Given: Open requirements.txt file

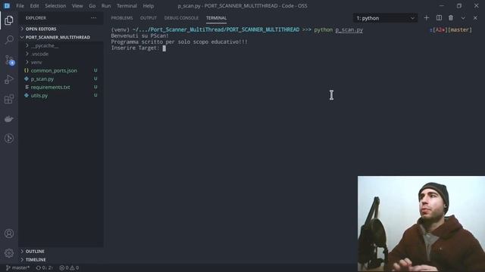Looking at the screenshot, I should [51, 88].
